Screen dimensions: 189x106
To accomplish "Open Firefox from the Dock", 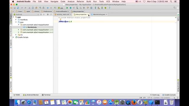I will (134, 102).
